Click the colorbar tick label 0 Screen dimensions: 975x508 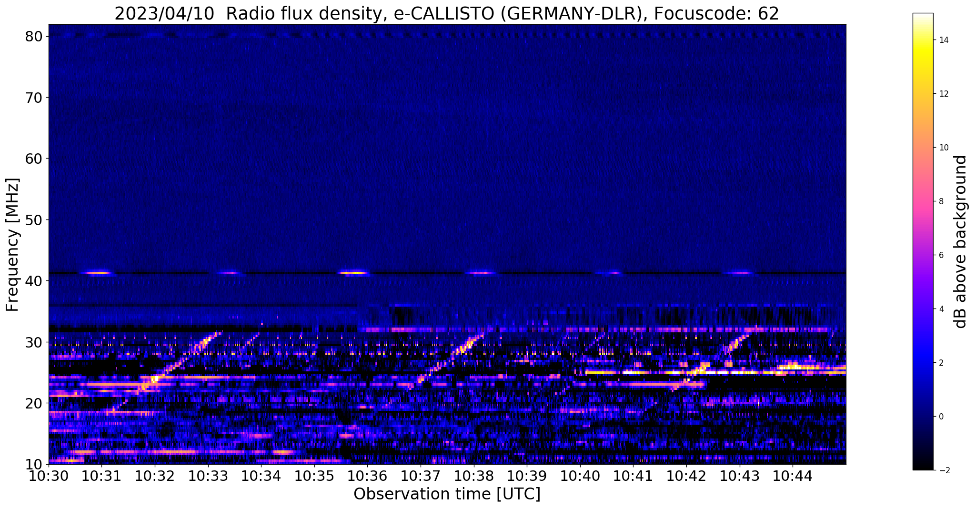point(941,417)
